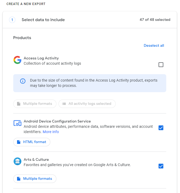Click the Multiple formats chip under Access Log Activity
This screenshot has height=193, width=180.
pyautogui.click(x=35, y=104)
